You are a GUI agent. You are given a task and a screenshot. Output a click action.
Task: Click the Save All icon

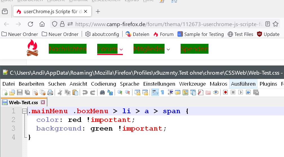point(27,93)
